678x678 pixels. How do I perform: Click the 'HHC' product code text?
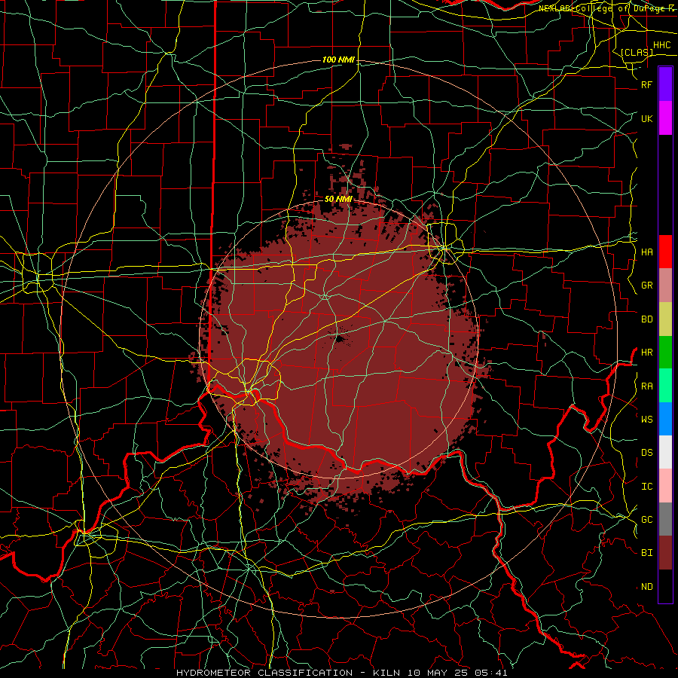coord(661,45)
